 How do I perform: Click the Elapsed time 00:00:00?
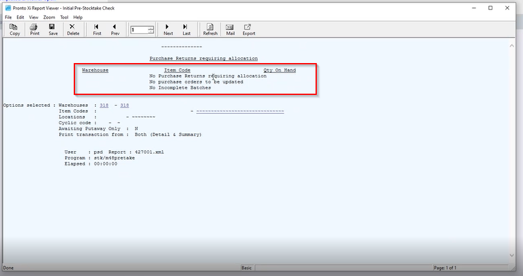106,164
